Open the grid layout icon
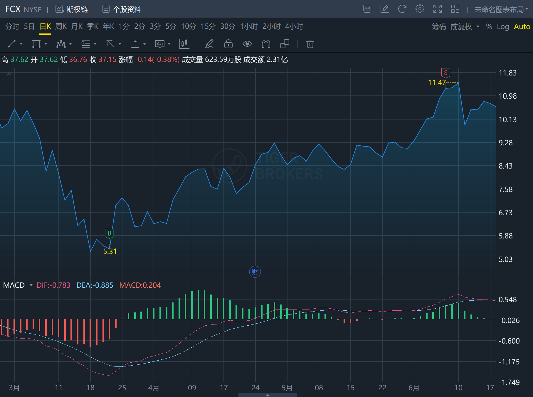 (455, 9)
